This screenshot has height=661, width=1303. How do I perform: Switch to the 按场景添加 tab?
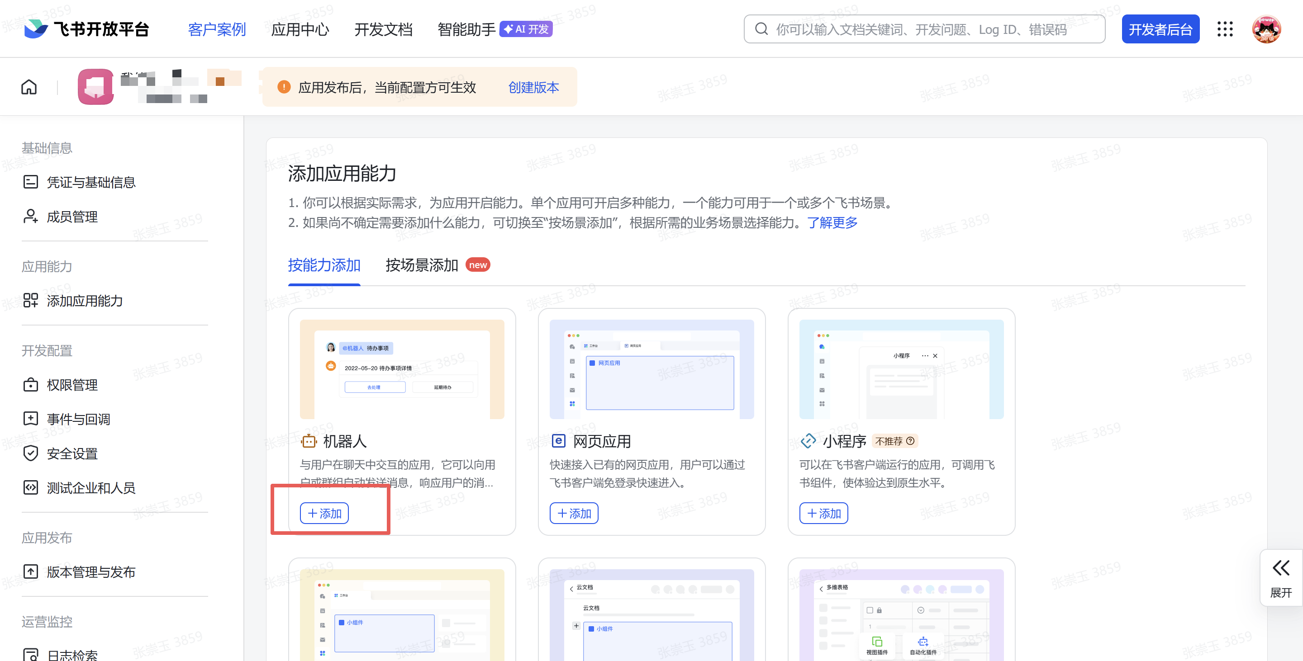click(422, 265)
